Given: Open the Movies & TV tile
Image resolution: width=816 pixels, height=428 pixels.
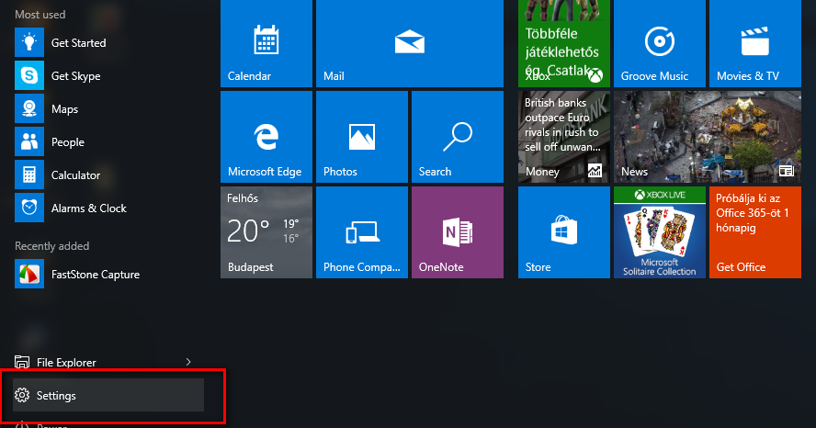Looking at the screenshot, I should (x=755, y=43).
